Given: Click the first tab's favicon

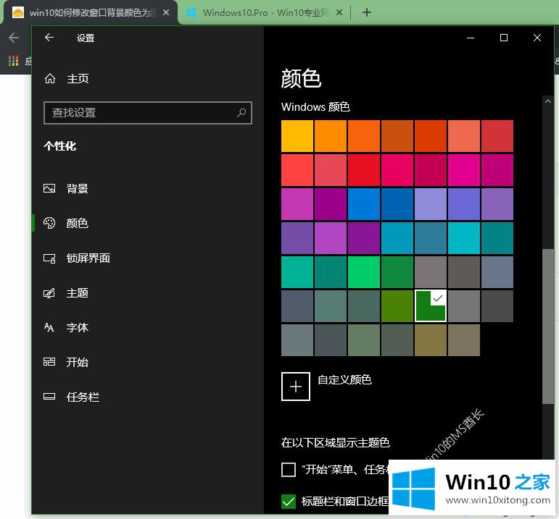Looking at the screenshot, I should [x=18, y=12].
